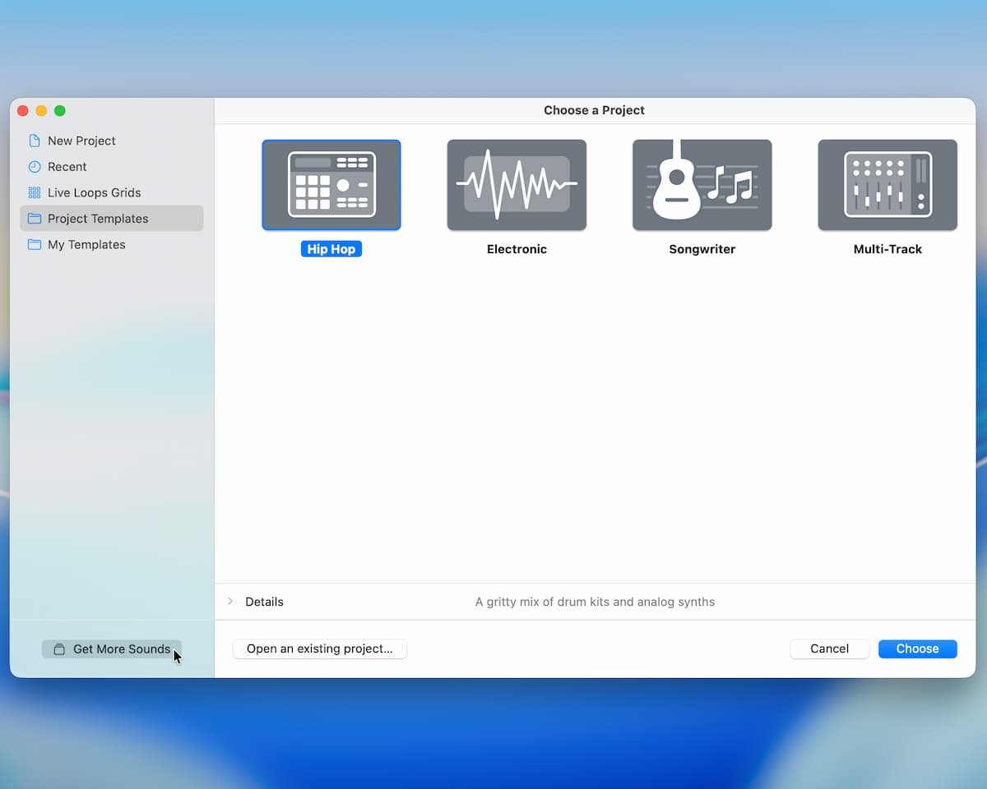The image size is (987, 789).
Task: Cancel the project chooser dialog
Action: pyautogui.click(x=829, y=648)
